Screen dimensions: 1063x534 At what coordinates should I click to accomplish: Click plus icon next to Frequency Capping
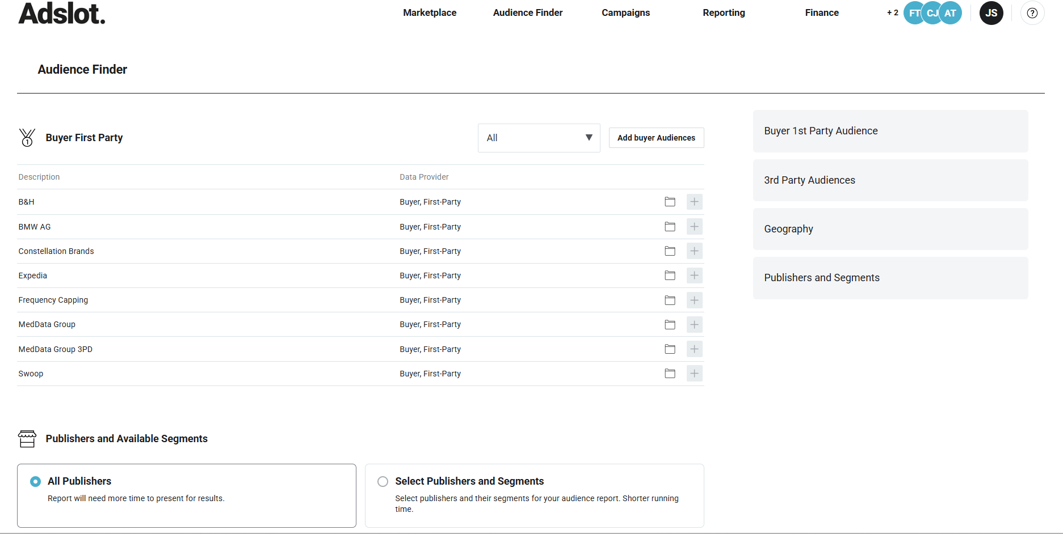click(x=694, y=300)
